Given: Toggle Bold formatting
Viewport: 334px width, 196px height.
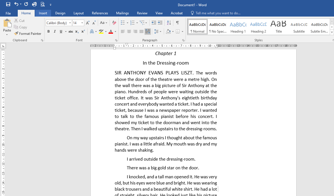Looking at the screenshot, I should tap(48, 31).
